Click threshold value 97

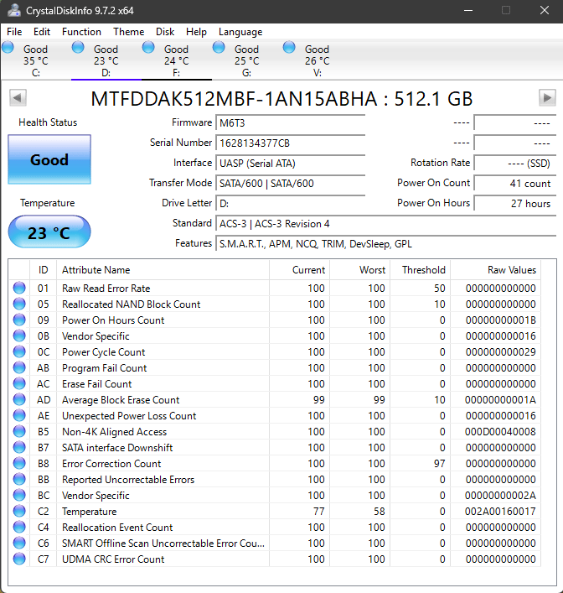[440, 463]
